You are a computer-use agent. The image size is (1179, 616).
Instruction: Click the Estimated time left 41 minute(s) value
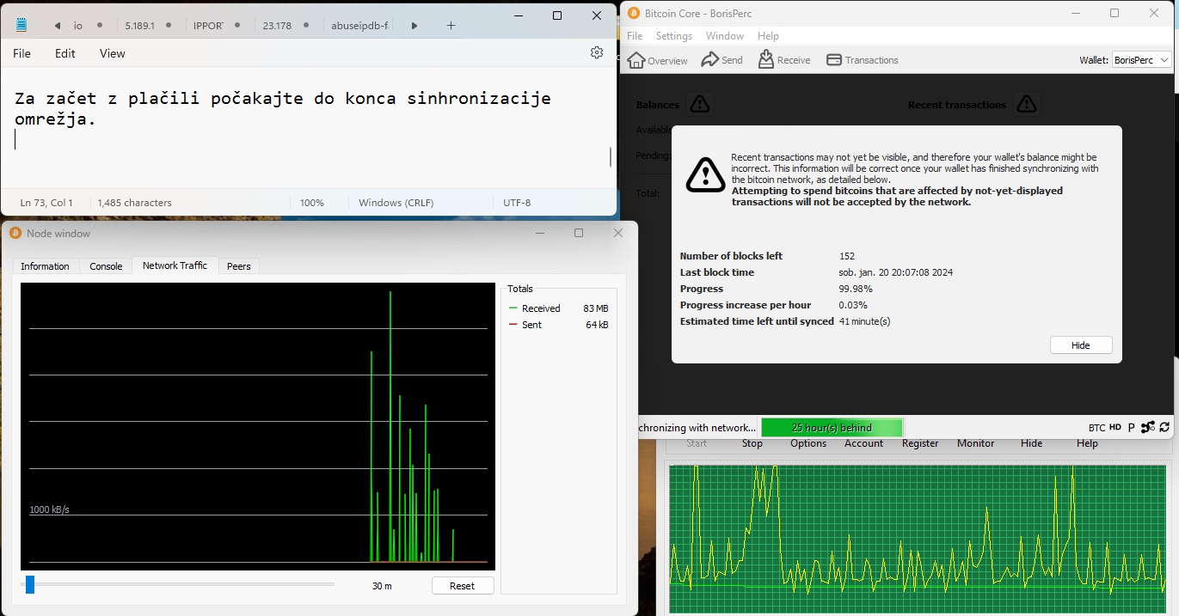click(x=865, y=321)
